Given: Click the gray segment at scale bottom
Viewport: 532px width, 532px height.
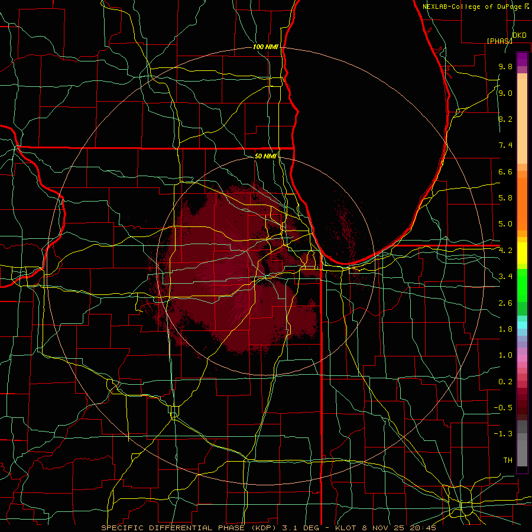Looking at the screenshot, I should point(522,453).
